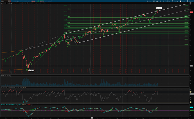Open the Studies menu
Viewport: 194px width, 119px height.
(x=183, y=1)
